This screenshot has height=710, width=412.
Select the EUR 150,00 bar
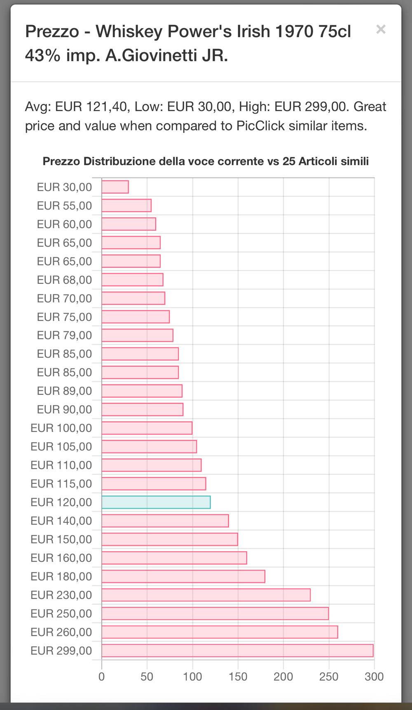click(x=170, y=539)
